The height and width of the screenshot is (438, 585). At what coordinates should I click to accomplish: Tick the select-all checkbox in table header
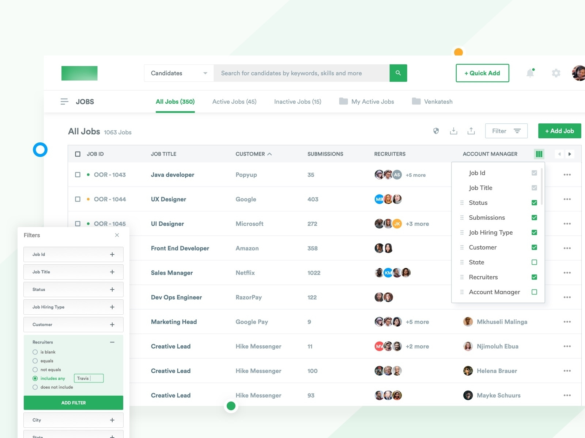[78, 154]
